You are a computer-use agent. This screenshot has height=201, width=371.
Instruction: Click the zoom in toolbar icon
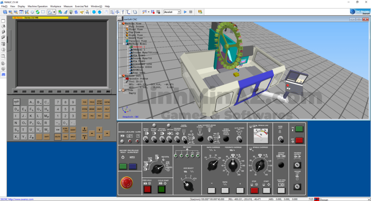(x=11, y=12)
